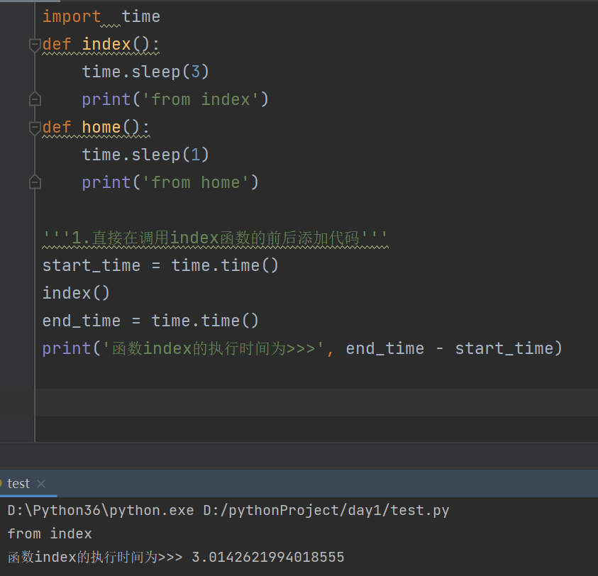The image size is (598, 576).
Task: Place cursor on time.sleep(1) line
Action: click(145, 155)
